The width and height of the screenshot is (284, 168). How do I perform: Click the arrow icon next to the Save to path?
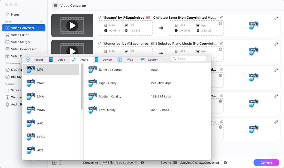click(x=225, y=163)
